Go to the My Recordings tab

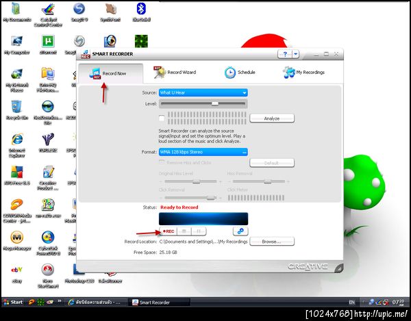click(303, 73)
